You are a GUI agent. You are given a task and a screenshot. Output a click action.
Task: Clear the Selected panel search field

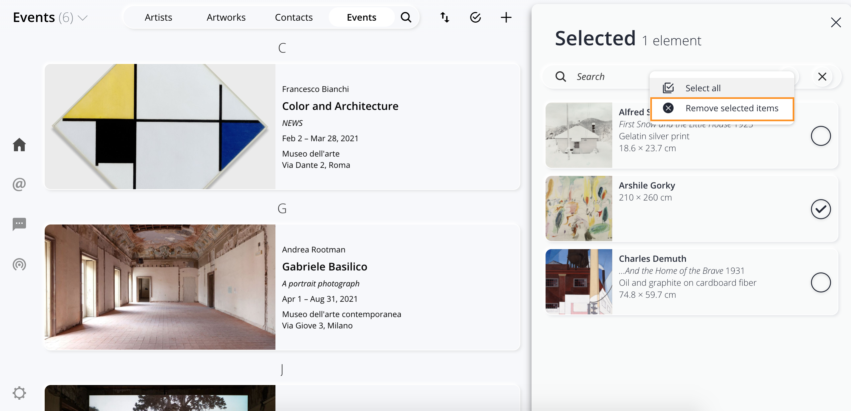[x=822, y=77]
